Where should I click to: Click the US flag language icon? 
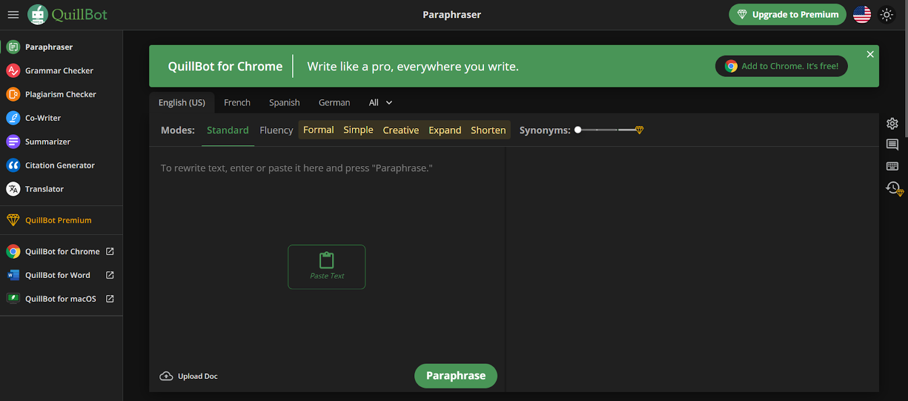coord(861,15)
